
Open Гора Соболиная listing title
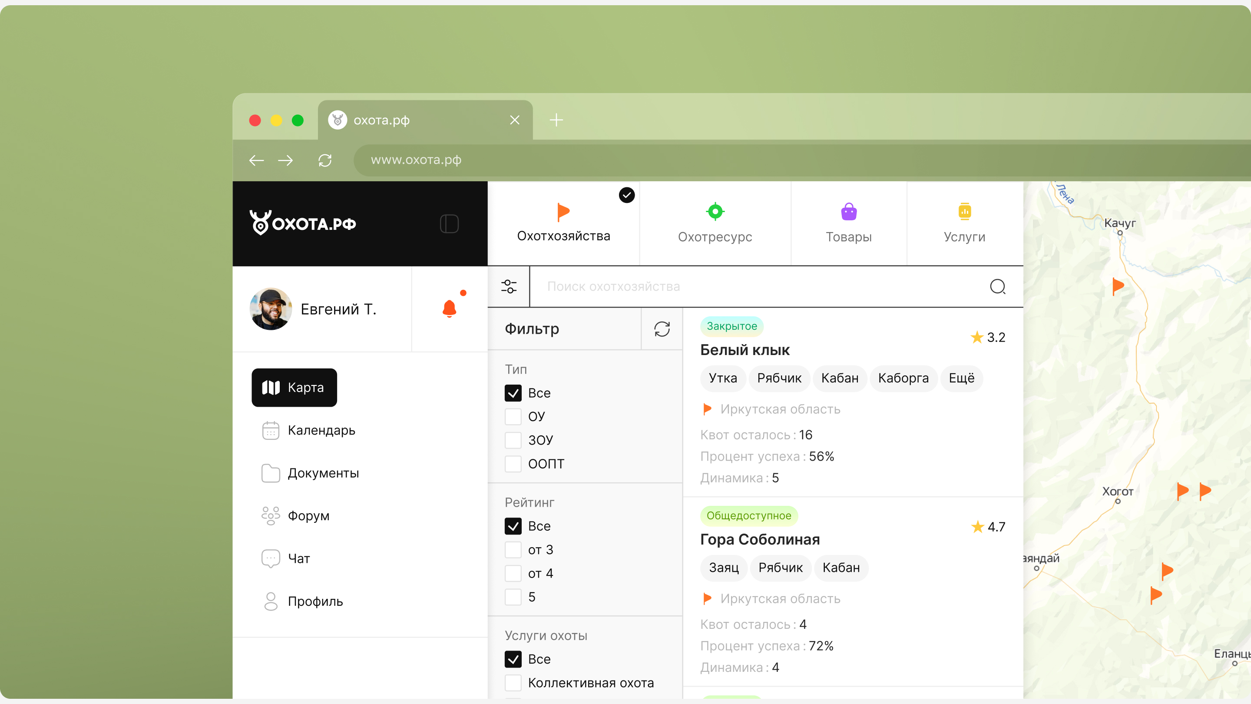760,539
